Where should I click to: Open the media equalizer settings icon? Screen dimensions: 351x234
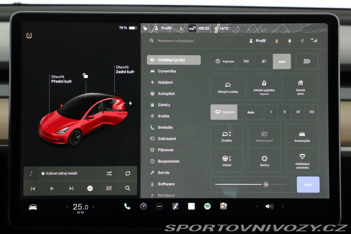click(109, 188)
